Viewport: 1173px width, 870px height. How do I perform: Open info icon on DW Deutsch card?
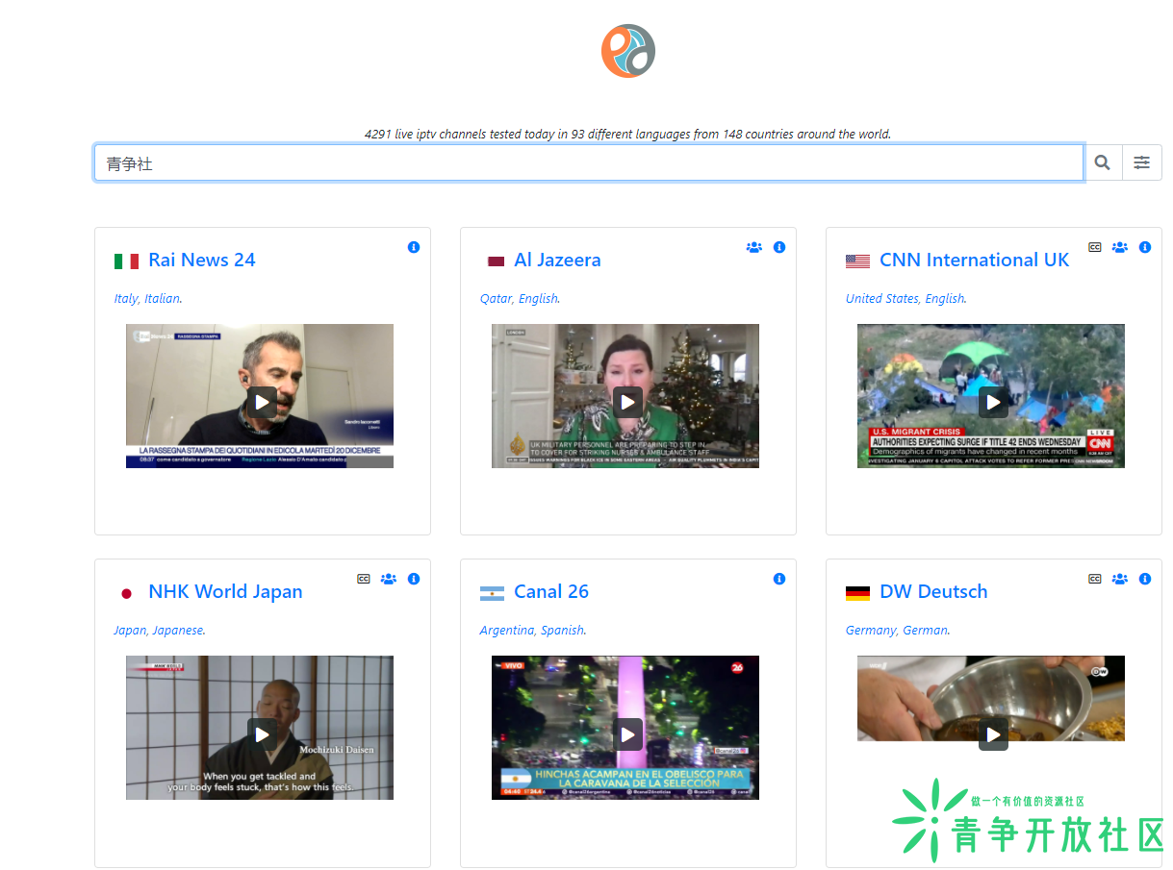tap(1145, 579)
